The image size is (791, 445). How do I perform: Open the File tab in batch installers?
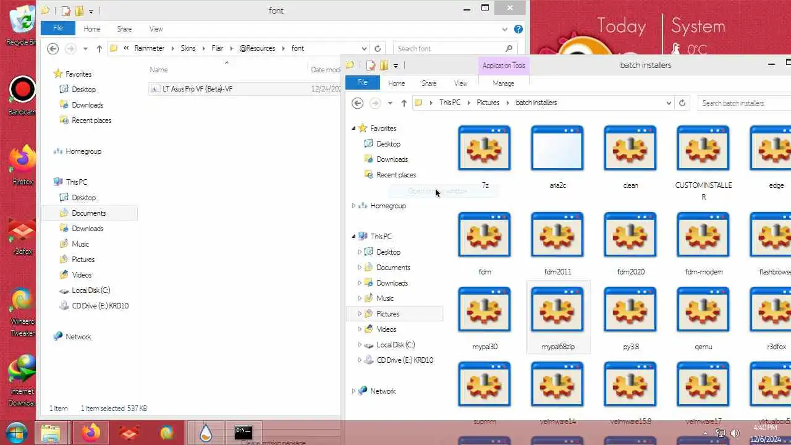[363, 83]
